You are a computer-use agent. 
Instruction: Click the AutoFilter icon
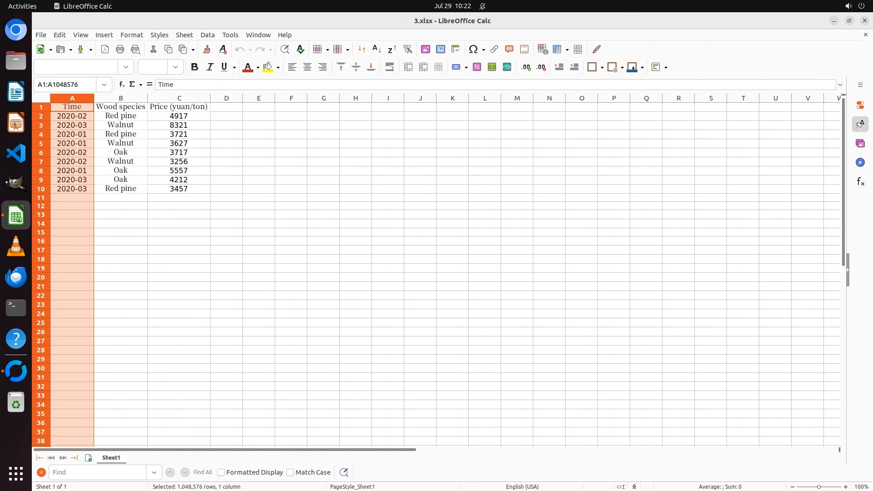(x=407, y=49)
